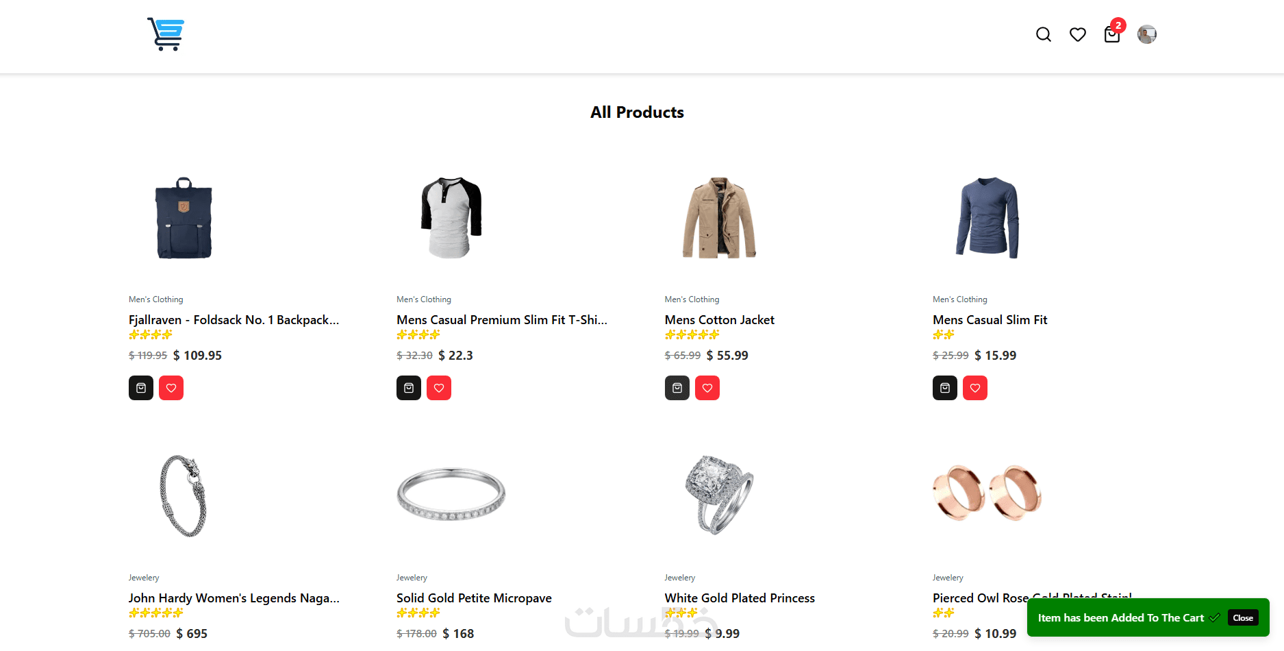Viewport: 1284px width, 651px height.
Task: Click the Pierced Owl rose gold image
Action: 987,493
